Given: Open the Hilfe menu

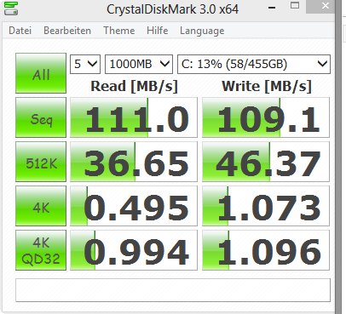Looking at the screenshot, I should pos(158,31).
